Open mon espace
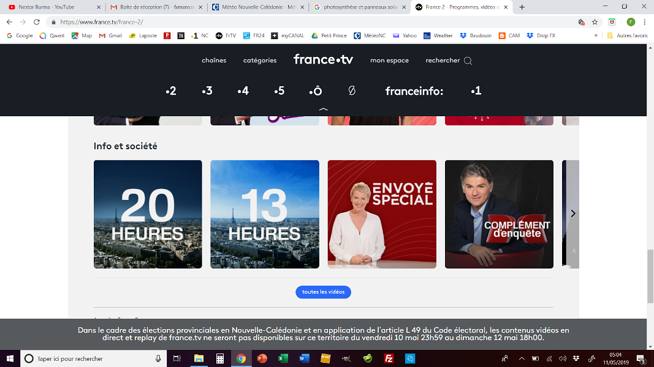 click(x=390, y=61)
